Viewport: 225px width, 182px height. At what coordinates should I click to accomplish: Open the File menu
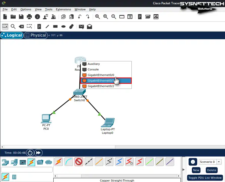point(5,9)
